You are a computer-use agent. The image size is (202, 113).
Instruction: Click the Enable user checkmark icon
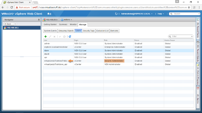(60, 36)
